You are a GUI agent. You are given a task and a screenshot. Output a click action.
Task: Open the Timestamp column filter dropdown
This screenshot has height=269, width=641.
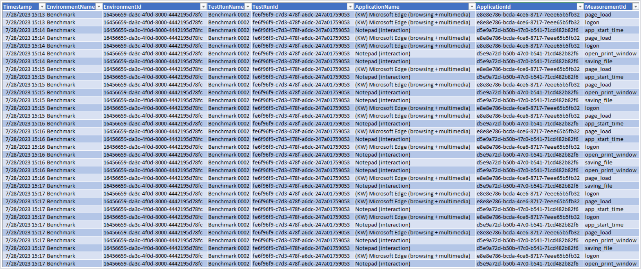pos(42,7)
